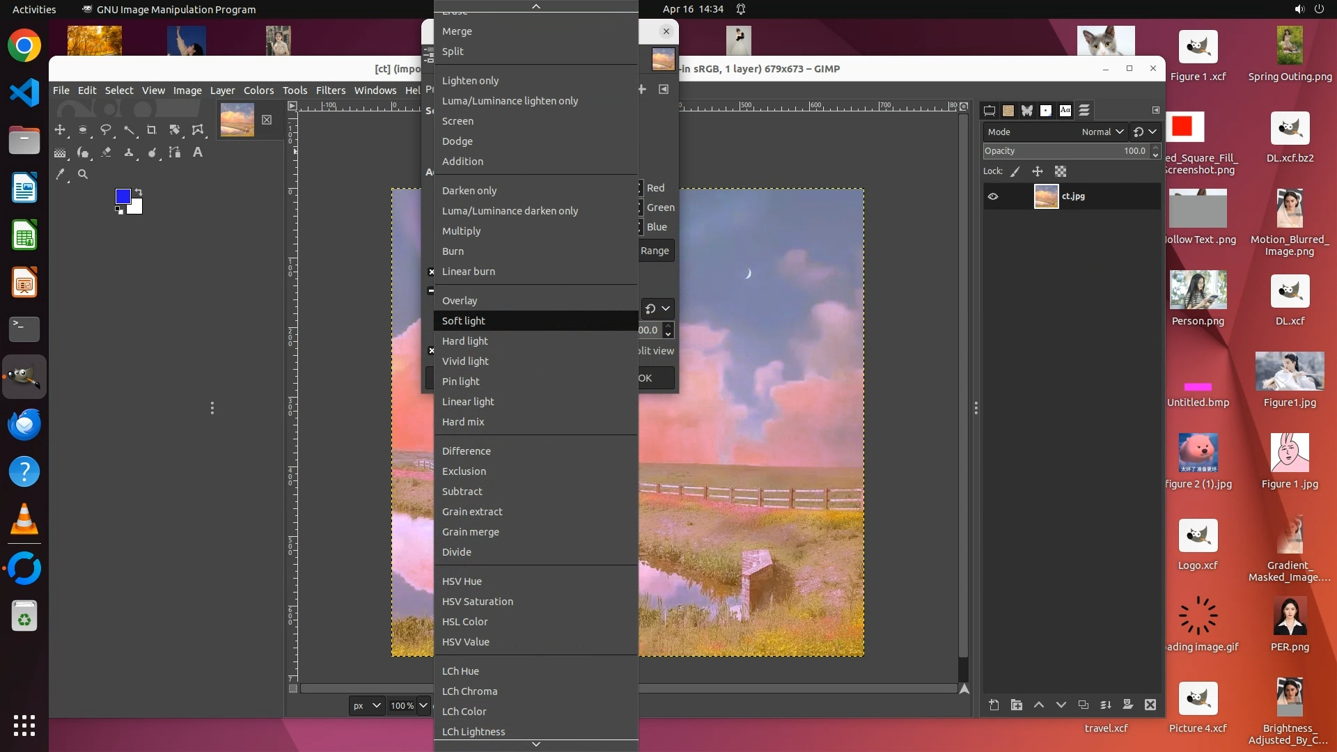Swap foreground and background colors arrow
The width and height of the screenshot is (1337, 752).
(x=139, y=191)
